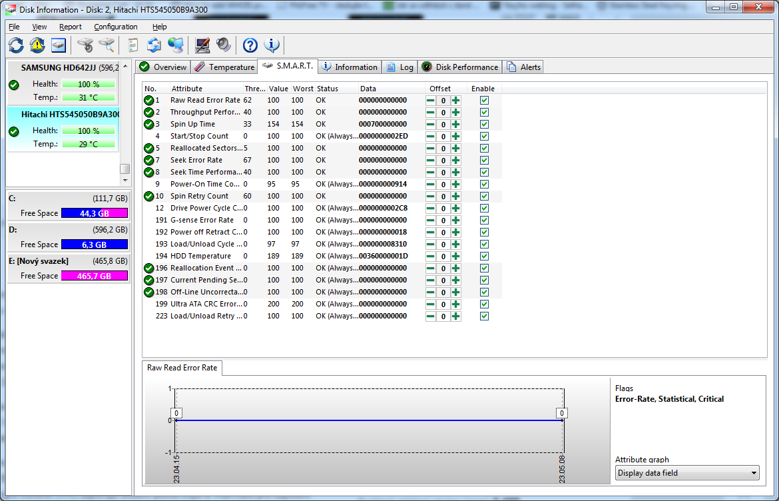This screenshot has width=779, height=501.
Task: Switch to the Overview tab
Action: 163,67
